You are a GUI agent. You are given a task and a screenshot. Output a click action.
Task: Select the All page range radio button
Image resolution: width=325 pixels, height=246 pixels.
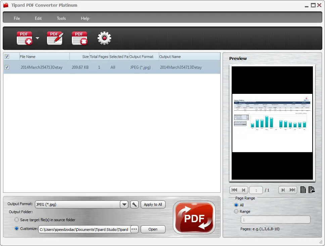pos(236,205)
